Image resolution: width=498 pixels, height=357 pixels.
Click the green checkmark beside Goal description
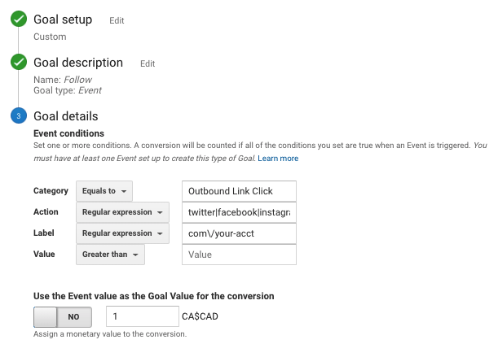coord(19,63)
